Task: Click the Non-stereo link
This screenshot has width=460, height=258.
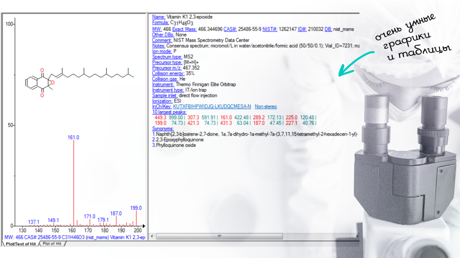Action: 266,107
